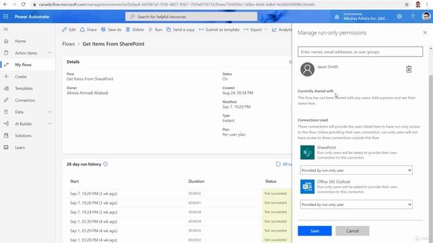Go to Flows breadcrumb link
433x243 pixels.
point(68,44)
